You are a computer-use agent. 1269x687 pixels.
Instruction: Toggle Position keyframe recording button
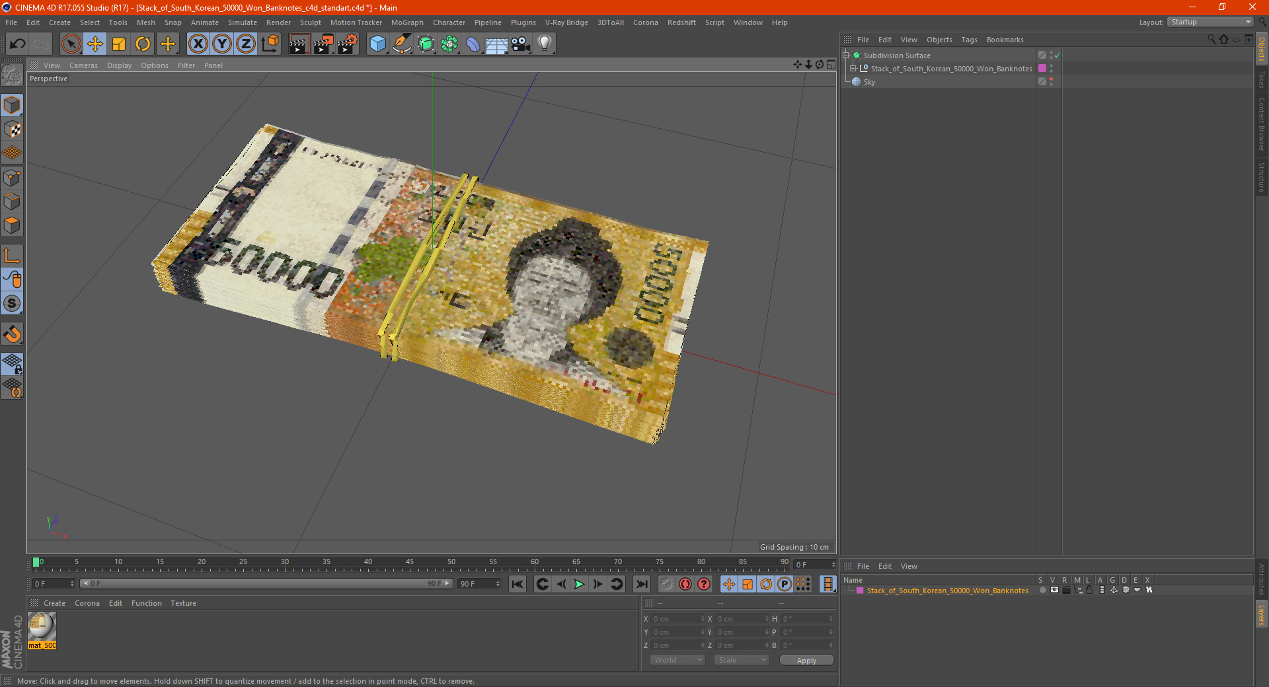pyautogui.click(x=729, y=584)
